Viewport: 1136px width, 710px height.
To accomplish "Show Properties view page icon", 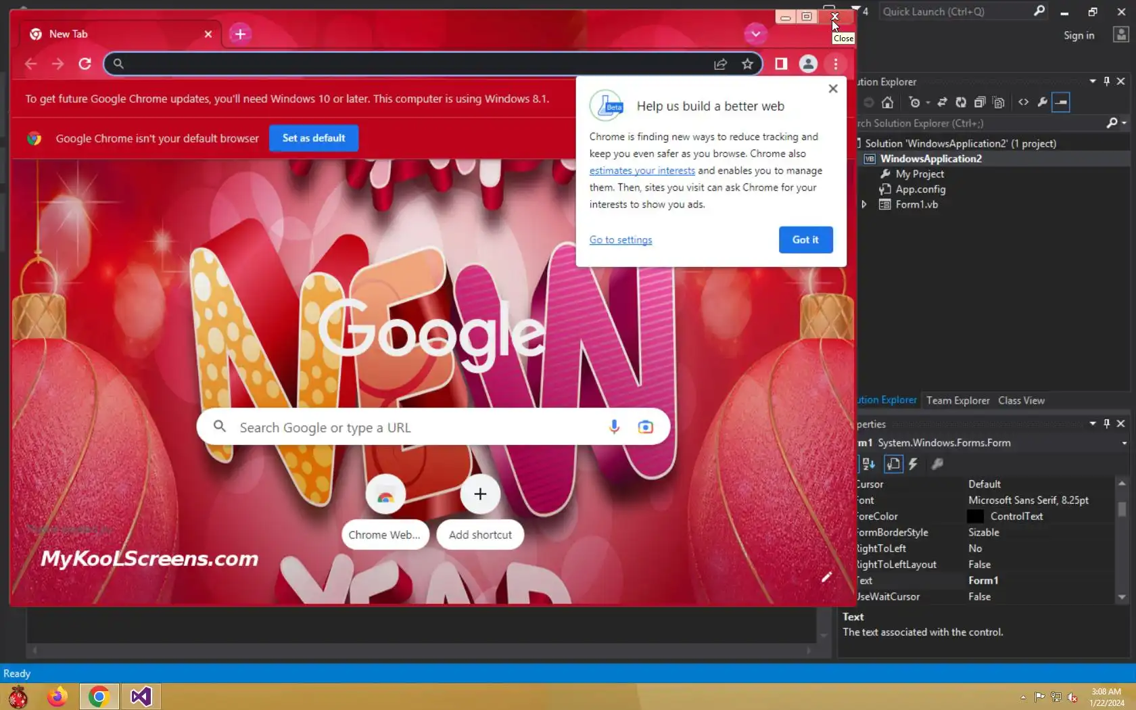I will tap(893, 464).
